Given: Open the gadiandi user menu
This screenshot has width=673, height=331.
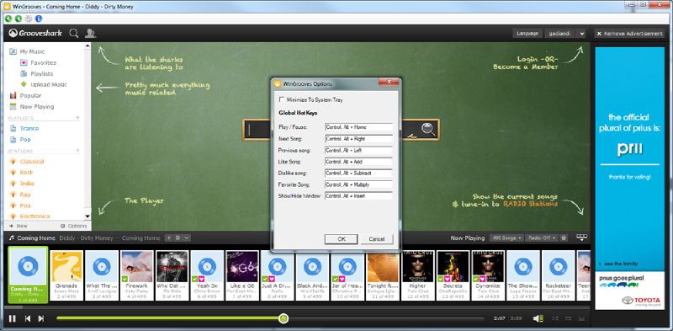Looking at the screenshot, I should [559, 34].
